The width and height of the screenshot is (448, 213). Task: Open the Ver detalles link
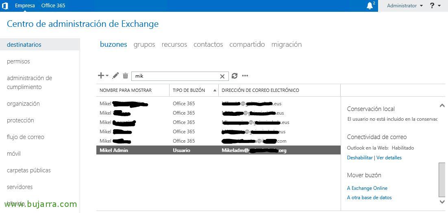pyautogui.click(x=389, y=158)
